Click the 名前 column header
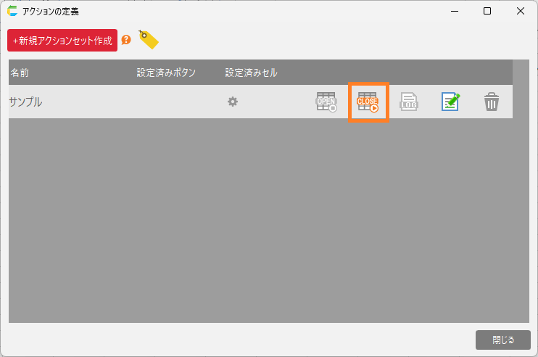The height and width of the screenshot is (357, 538). (x=20, y=73)
